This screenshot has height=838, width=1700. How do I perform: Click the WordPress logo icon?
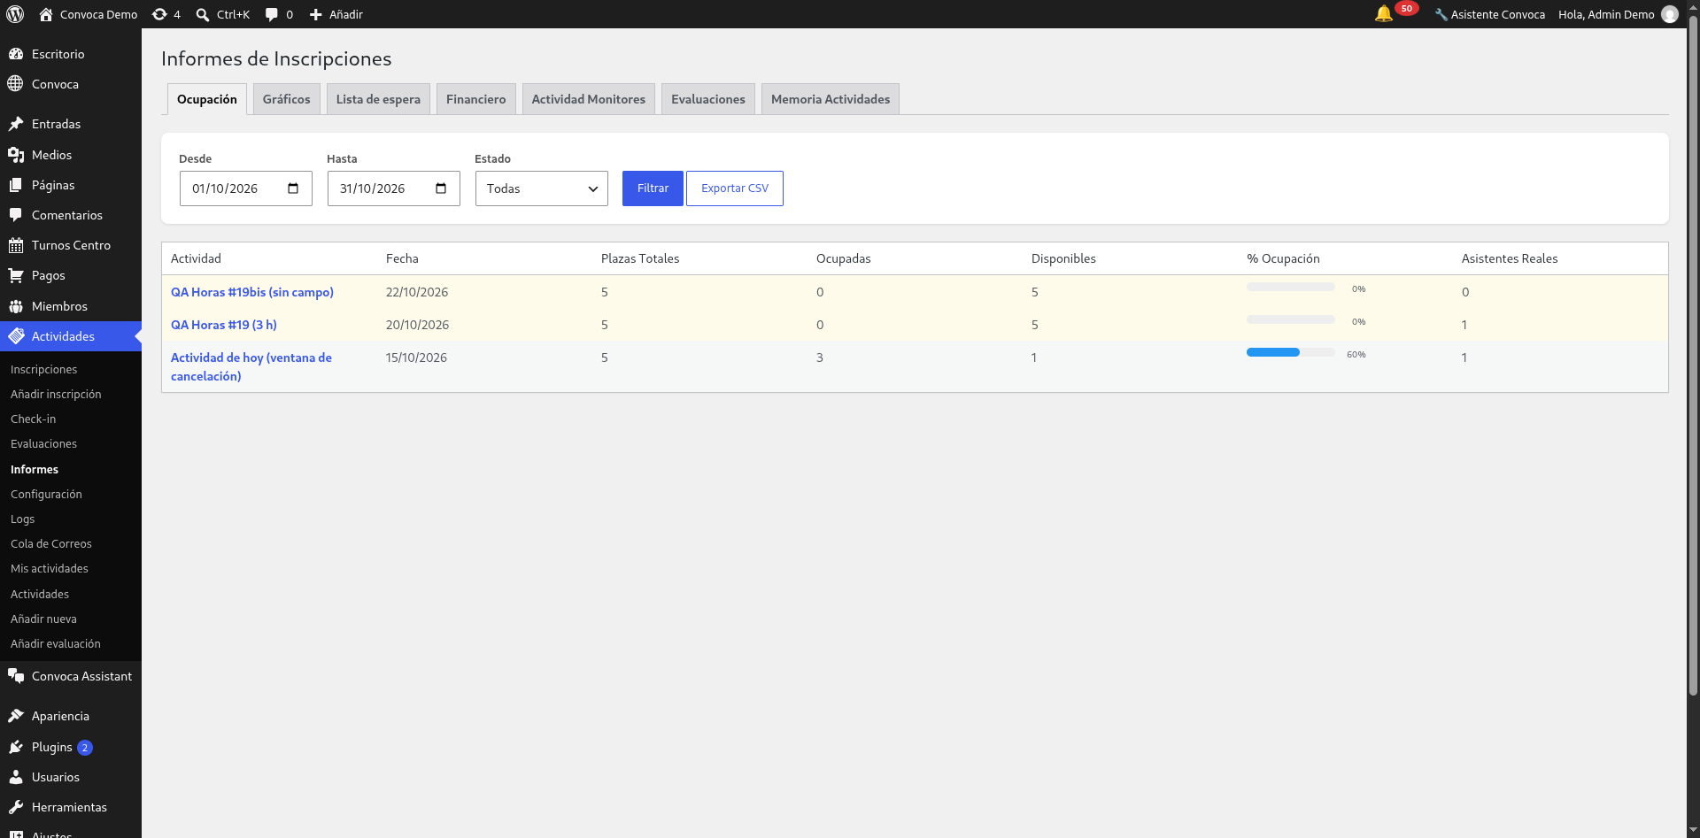click(15, 14)
